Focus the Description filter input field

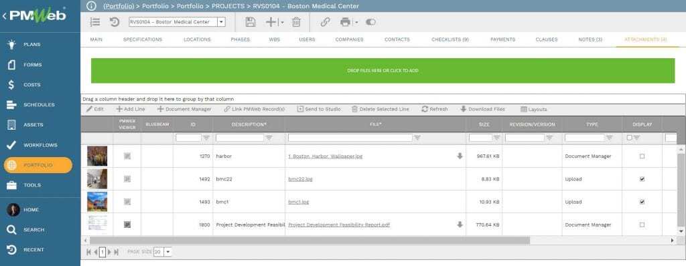point(240,138)
